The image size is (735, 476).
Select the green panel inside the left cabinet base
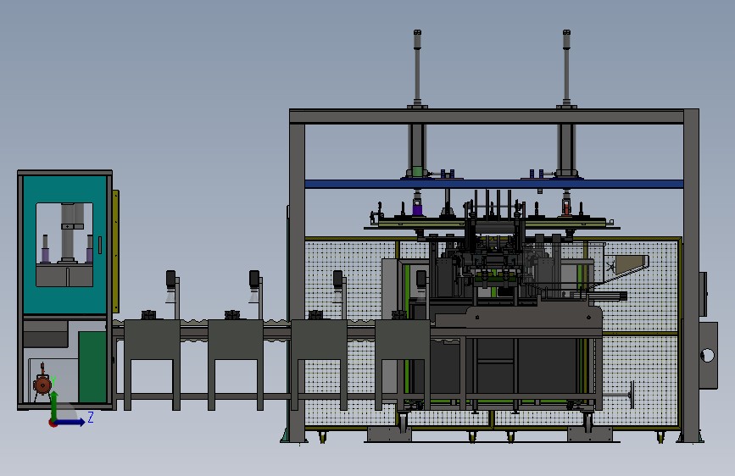[x=92, y=367]
